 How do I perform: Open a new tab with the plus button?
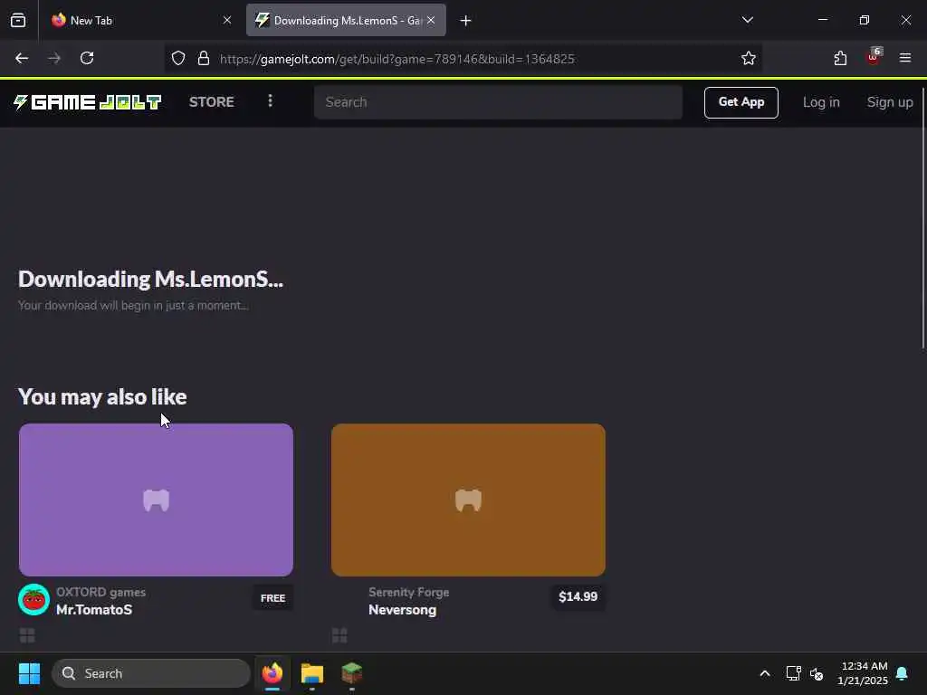click(x=466, y=21)
